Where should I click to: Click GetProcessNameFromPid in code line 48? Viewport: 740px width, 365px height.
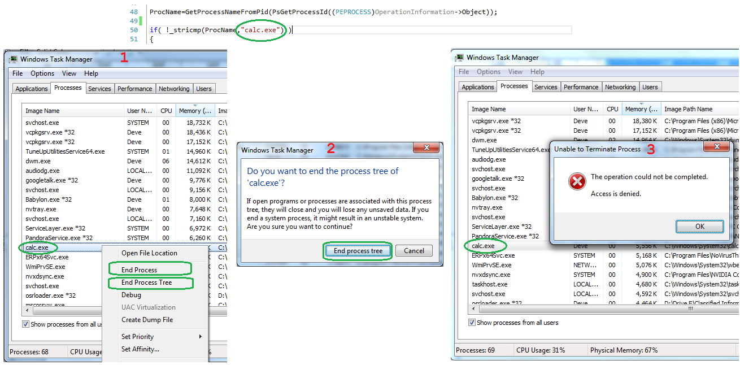227,12
